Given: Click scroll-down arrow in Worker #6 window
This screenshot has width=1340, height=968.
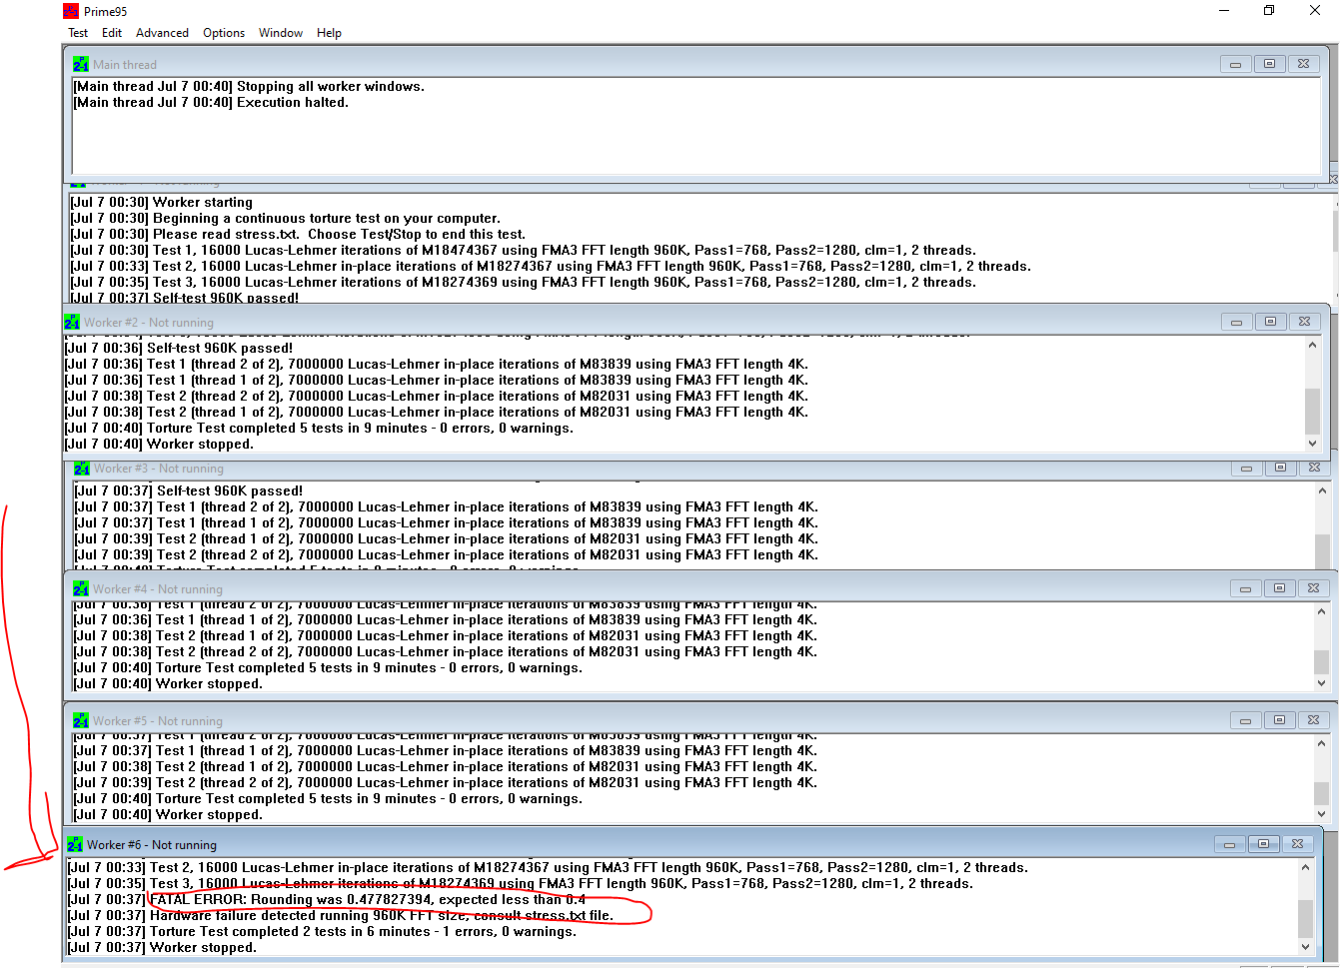Looking at the screenshot, I should coord(1305,947).
